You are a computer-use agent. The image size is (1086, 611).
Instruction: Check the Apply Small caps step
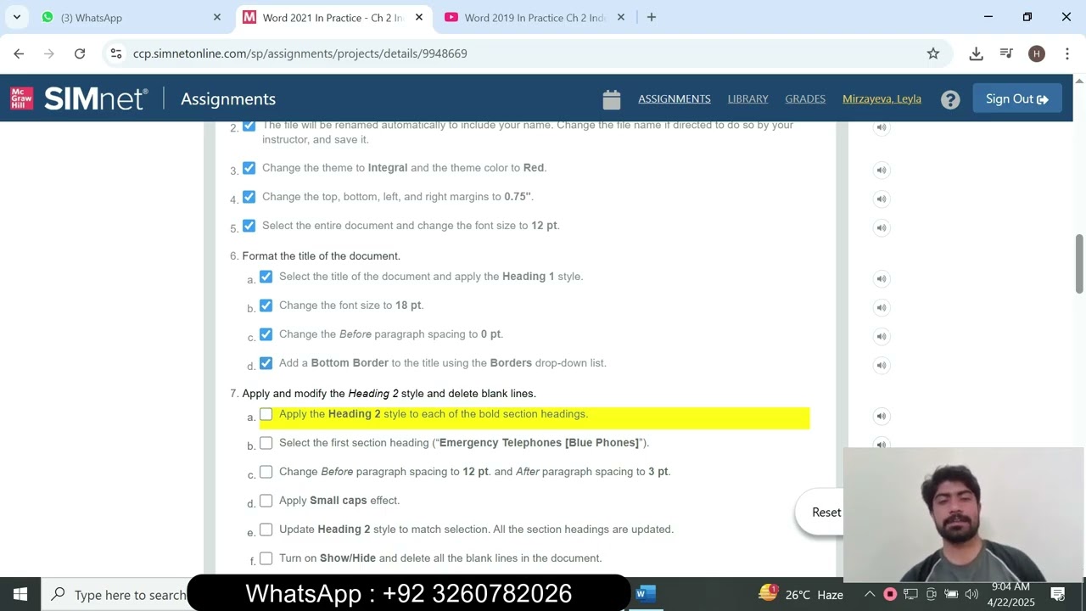click(266, 501)
